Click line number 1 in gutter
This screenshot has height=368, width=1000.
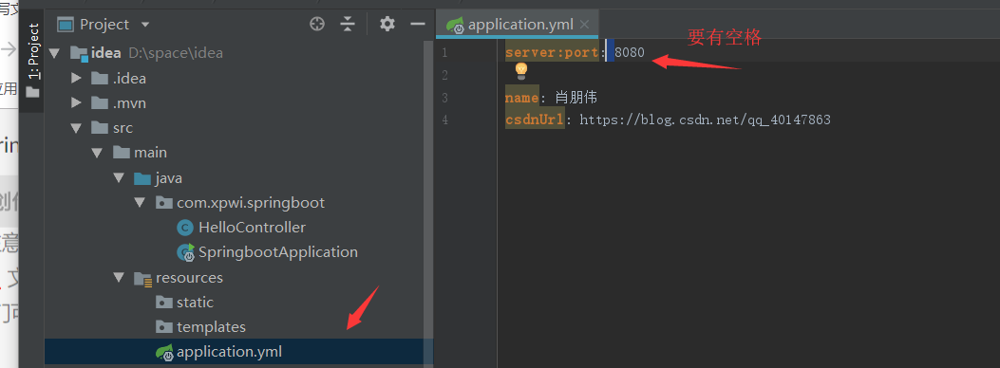click(444, 53)
